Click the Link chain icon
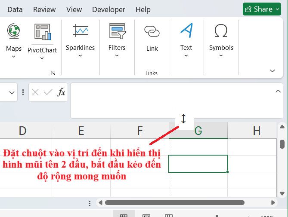This screenshot has height=217, width=288. point(152,31)
